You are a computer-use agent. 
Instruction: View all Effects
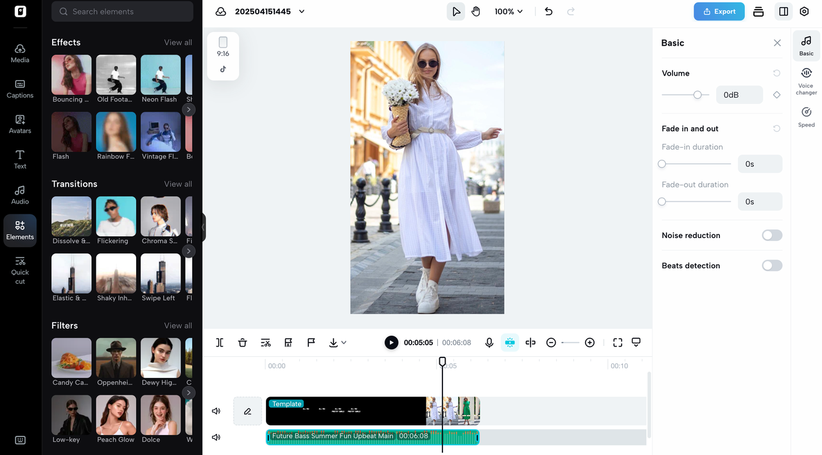(178, 42)
